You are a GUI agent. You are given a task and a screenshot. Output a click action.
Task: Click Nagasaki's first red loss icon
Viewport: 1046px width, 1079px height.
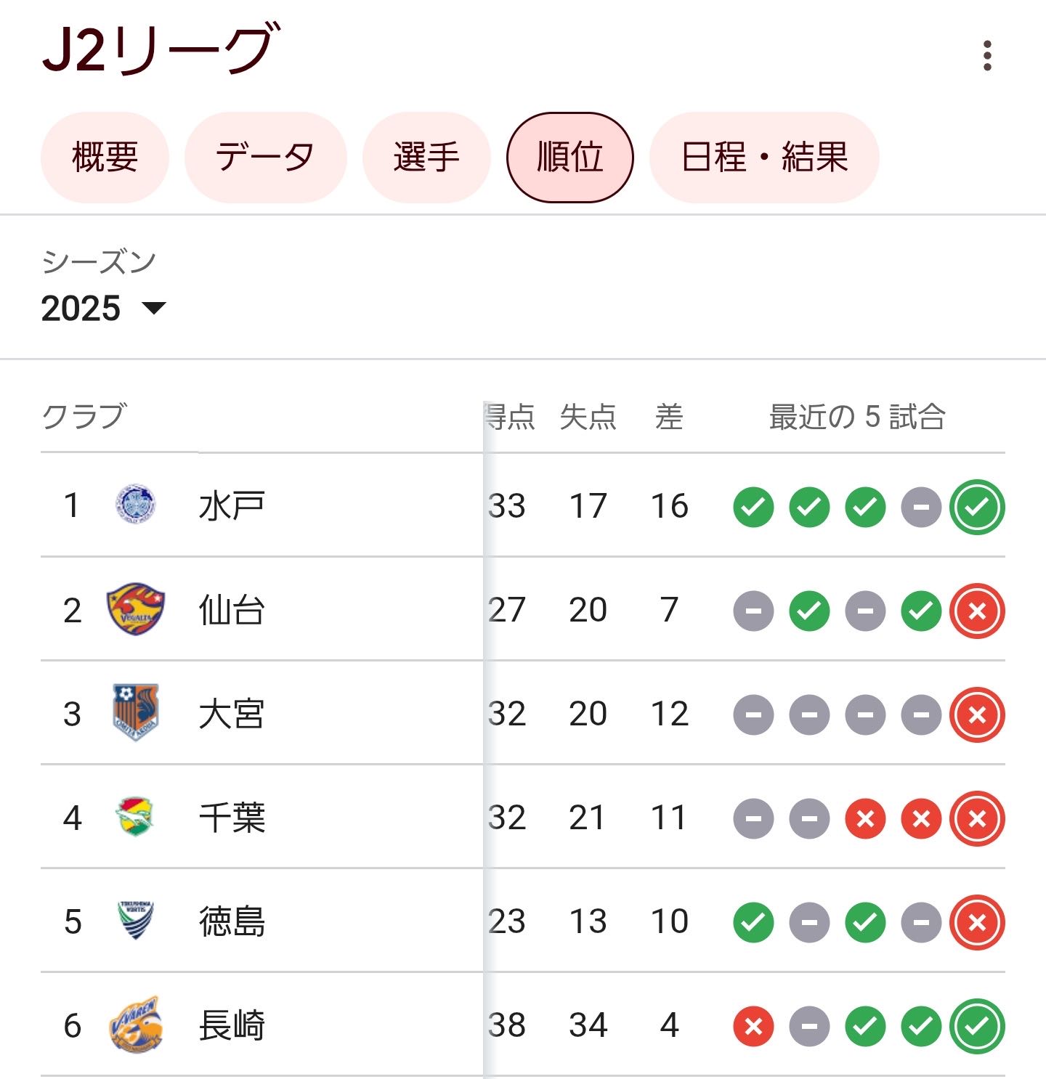pos(753,1026)
